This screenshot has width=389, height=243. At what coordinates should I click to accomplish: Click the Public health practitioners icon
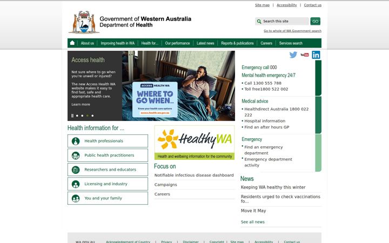pyautogui.click(x=76, y=156)
